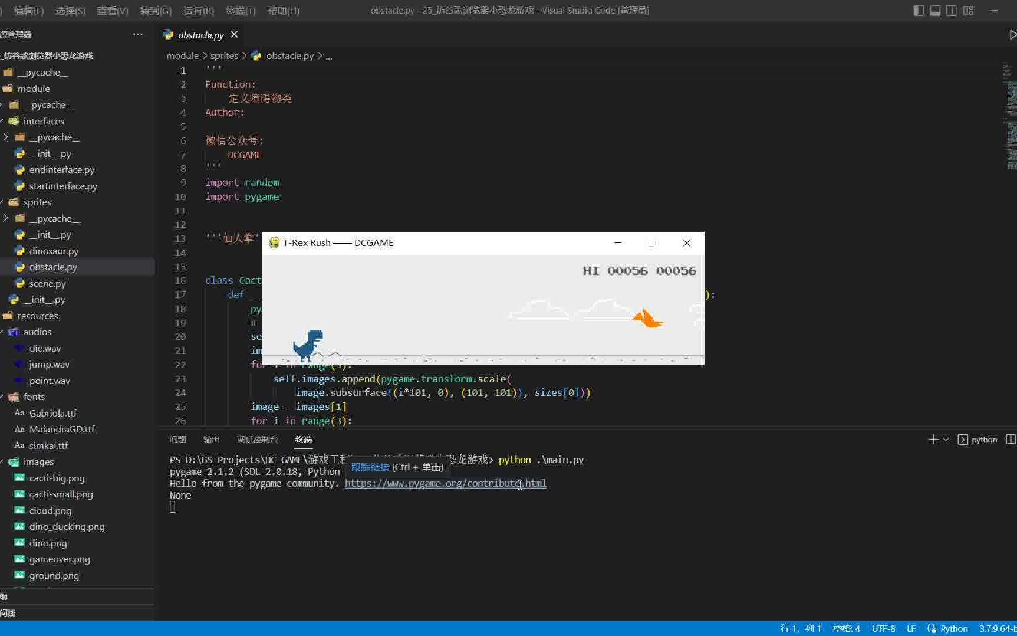1017x636 pixels.
Task: Open startinterface.py file
Action: [63, 186]
